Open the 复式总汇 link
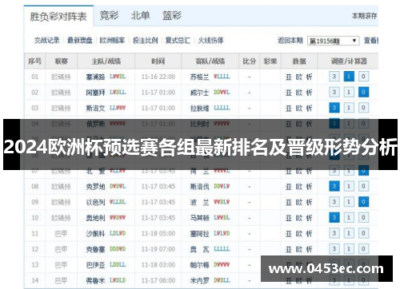Screen dimensions: 400x289 click(178, 41)
